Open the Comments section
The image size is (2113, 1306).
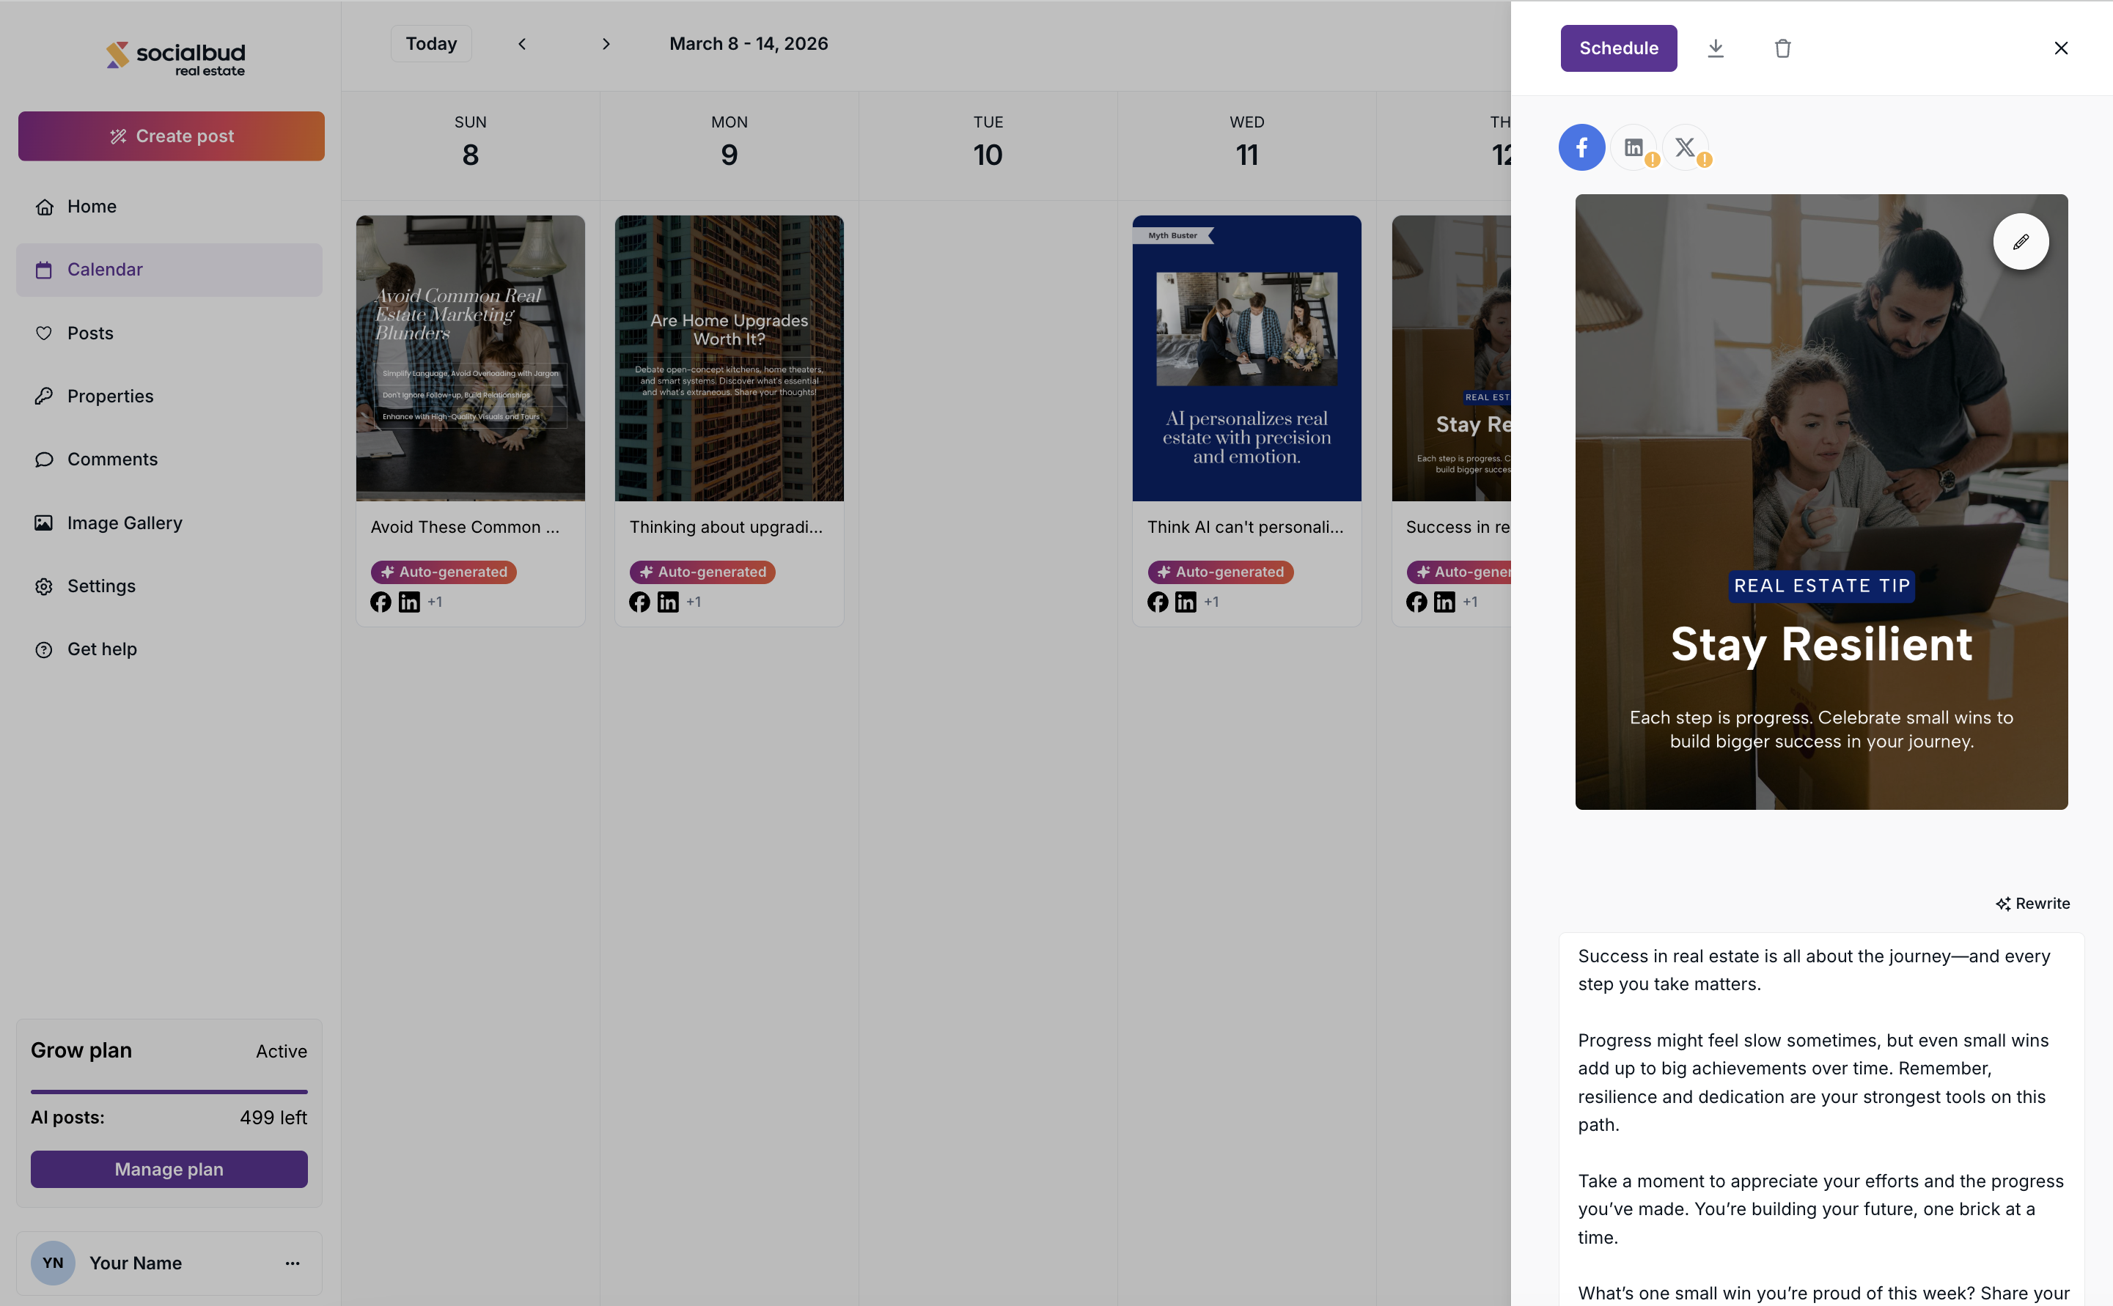(x=112, y=460)
